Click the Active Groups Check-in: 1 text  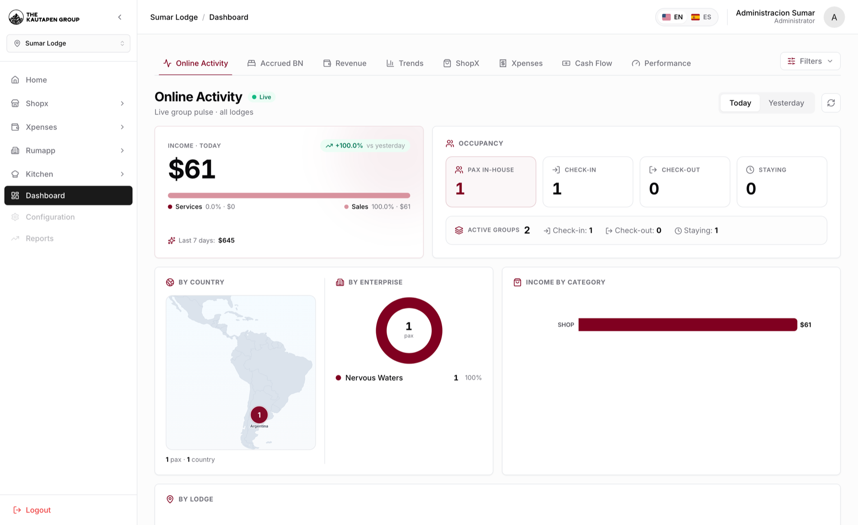click(x=568, y=231)
